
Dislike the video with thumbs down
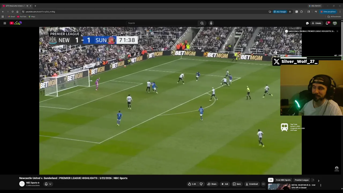(201, 184)
